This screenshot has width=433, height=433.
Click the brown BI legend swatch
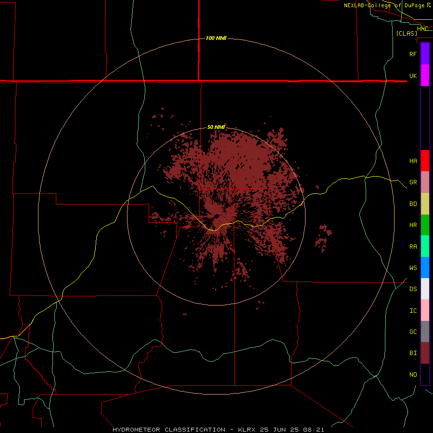[x=425, y=353]
